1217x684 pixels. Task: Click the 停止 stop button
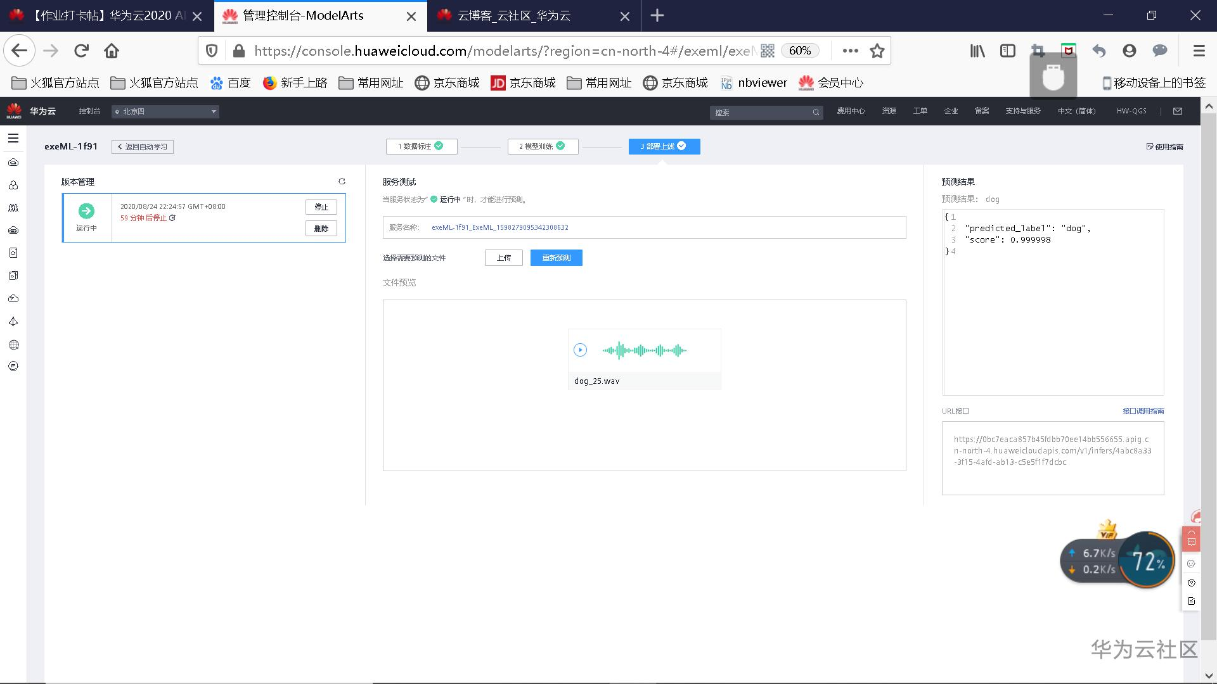pos(321,207)
